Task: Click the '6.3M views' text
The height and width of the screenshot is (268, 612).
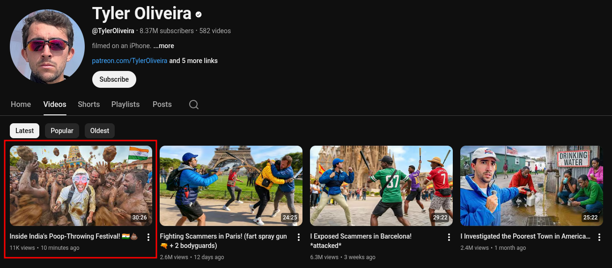Action: [324, 257]
